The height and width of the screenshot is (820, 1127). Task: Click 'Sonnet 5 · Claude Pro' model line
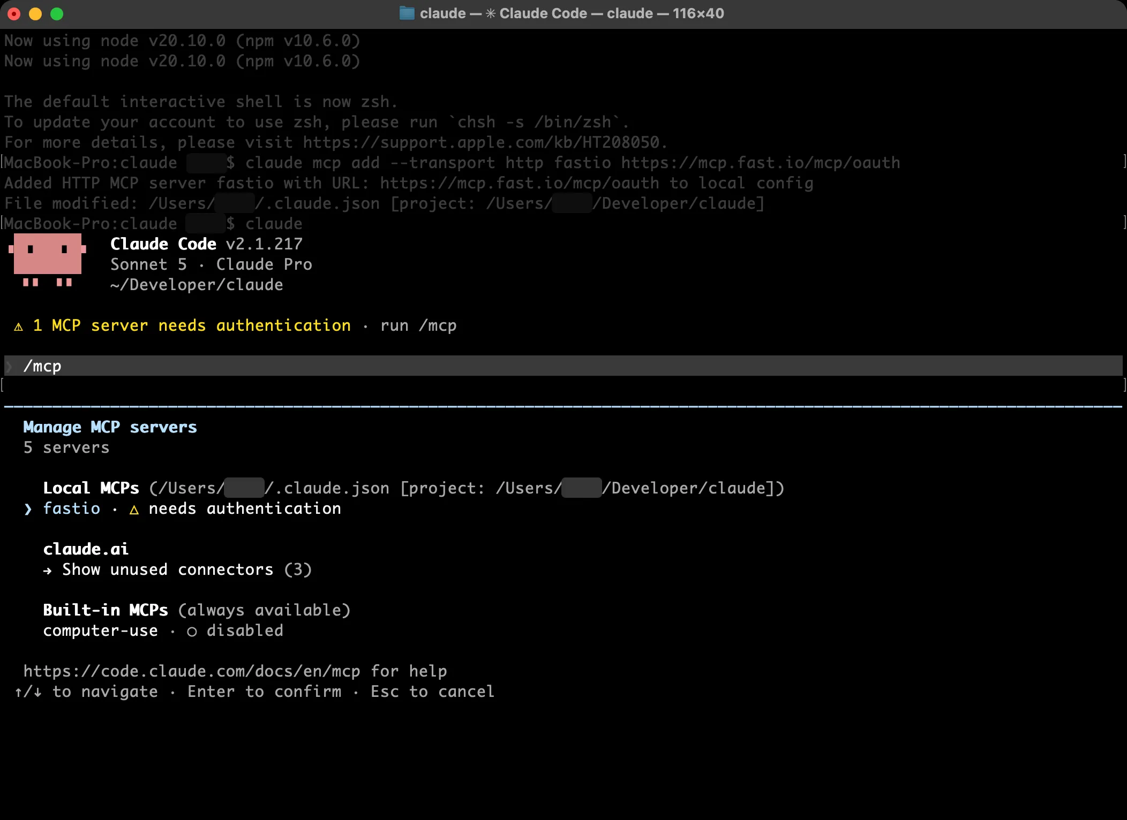click(x=211, y=264)
